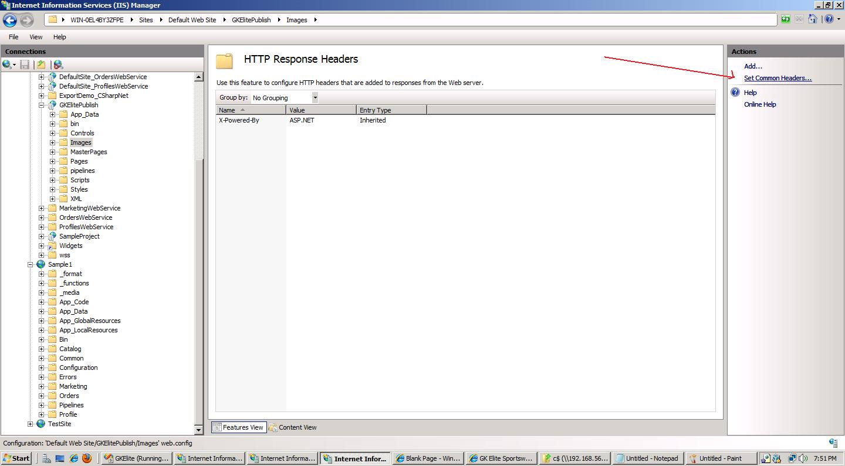
Task: Click the blue Help question mark icon
Action: point(829,19)
